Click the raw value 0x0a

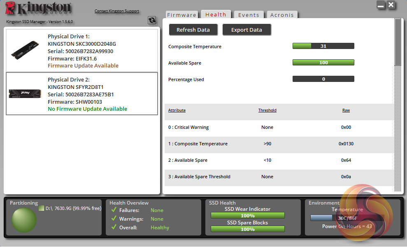point(346,177)
